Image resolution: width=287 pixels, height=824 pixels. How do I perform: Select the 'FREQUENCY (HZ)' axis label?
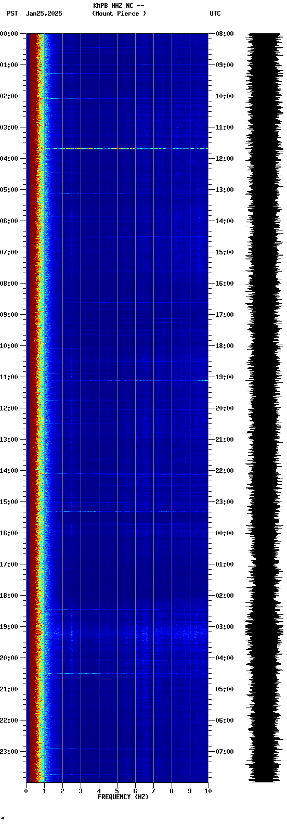(123, 797)
